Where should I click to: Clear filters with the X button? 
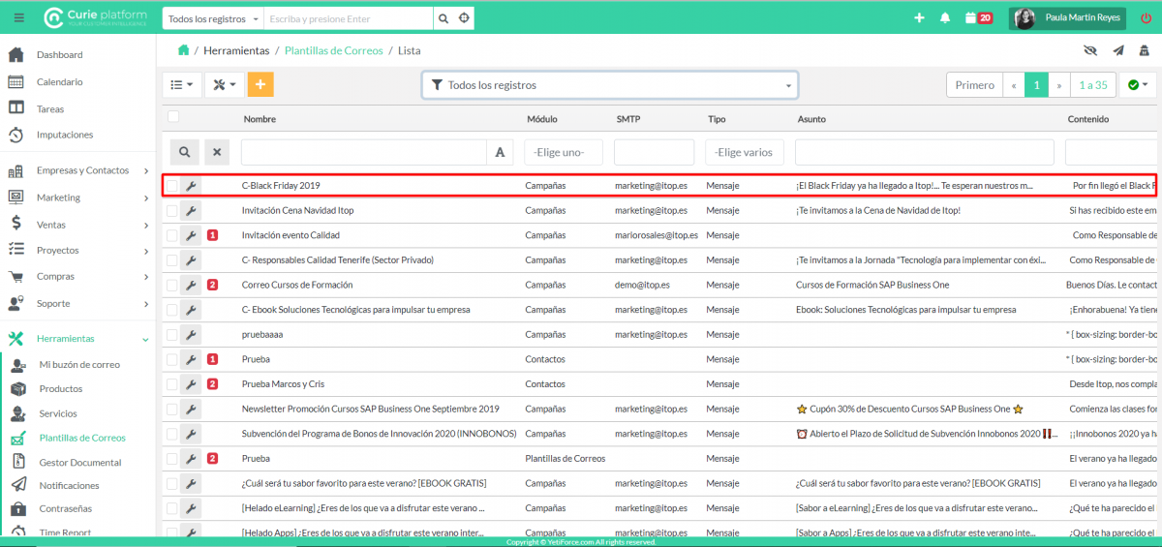click(217, 152)
